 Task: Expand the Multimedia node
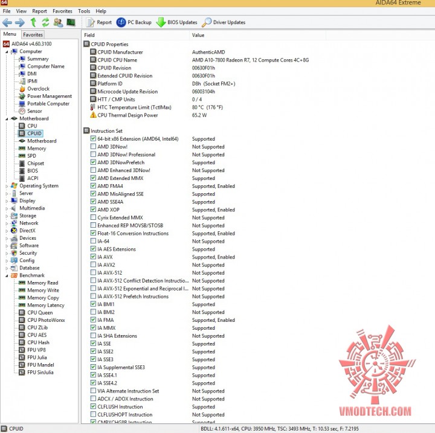[7, 208]
